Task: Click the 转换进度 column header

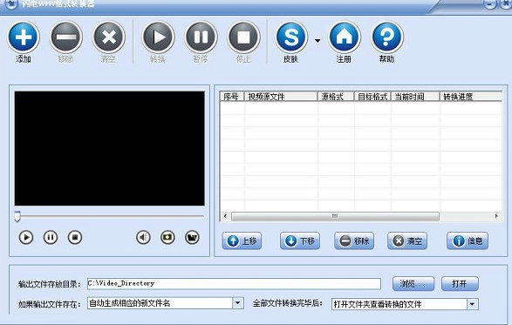Action: [470, 97]
